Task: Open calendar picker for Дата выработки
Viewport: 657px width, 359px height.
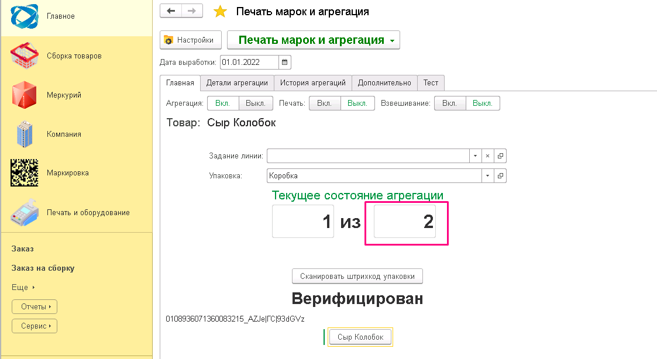Action: pos(285,63)
